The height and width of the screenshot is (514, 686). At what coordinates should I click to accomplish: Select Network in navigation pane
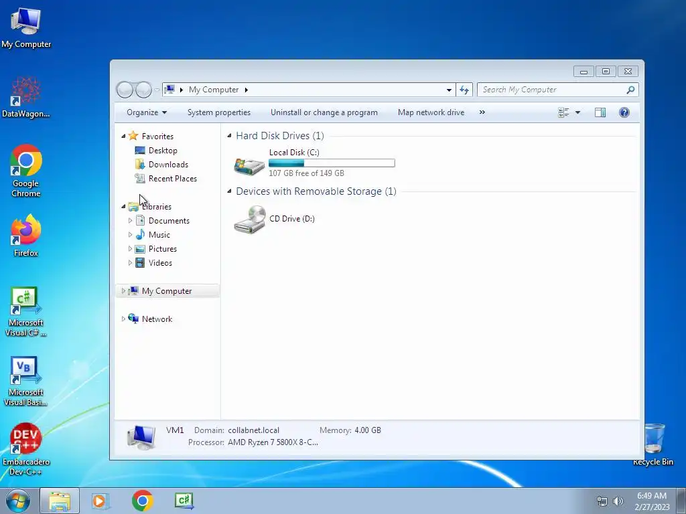coord(157,319)
